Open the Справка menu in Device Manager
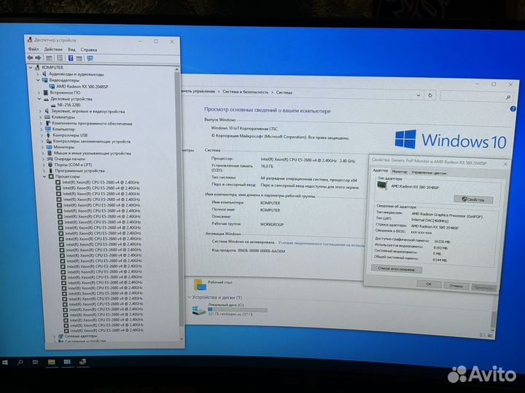The image size is (525, 393). click(x=88, y=49)
